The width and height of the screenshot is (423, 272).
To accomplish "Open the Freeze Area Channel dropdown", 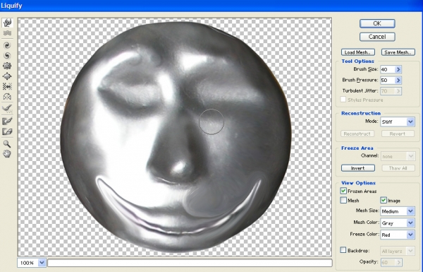I will (410, 156).
